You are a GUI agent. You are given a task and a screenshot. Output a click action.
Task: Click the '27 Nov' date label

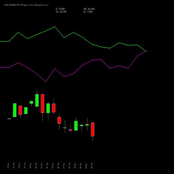pos(64,165)
